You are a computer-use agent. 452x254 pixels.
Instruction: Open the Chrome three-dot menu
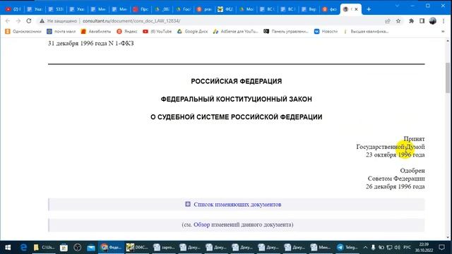pyautogui.click(x=444, y=20)
